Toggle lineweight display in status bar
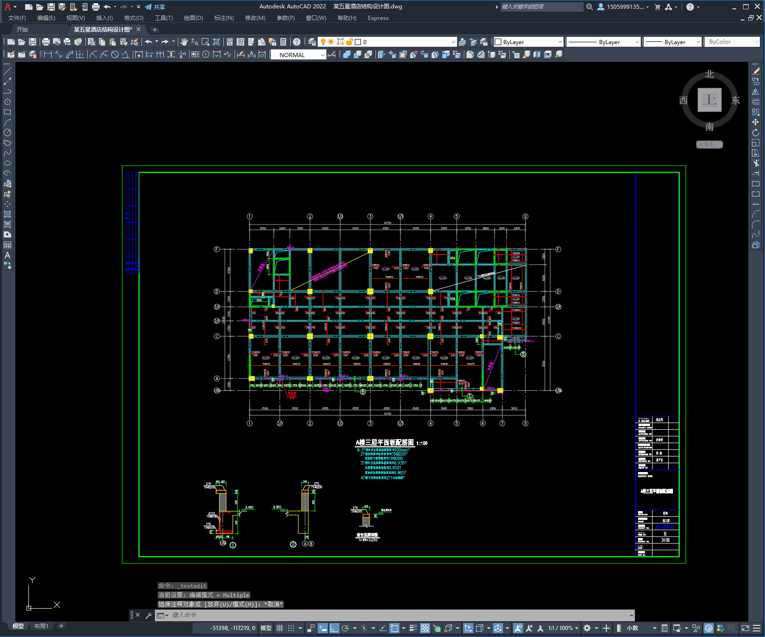This screenshot has height=637, width=765. (x=413, y=628)
